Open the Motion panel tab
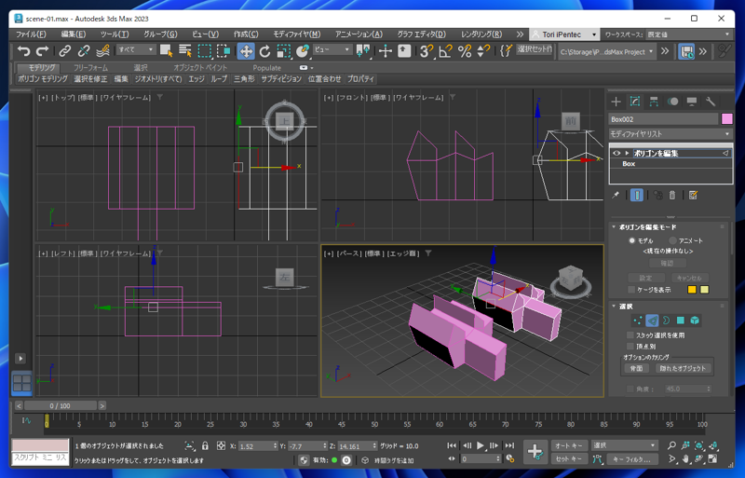The height and width of the screenshot is (478, 745). pyautogui.click(x=672, y=102)
